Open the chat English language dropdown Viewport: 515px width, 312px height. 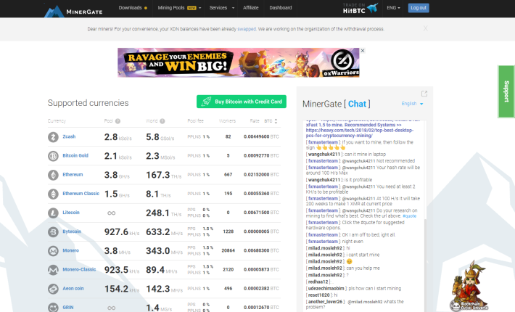(x=412, y=104)
